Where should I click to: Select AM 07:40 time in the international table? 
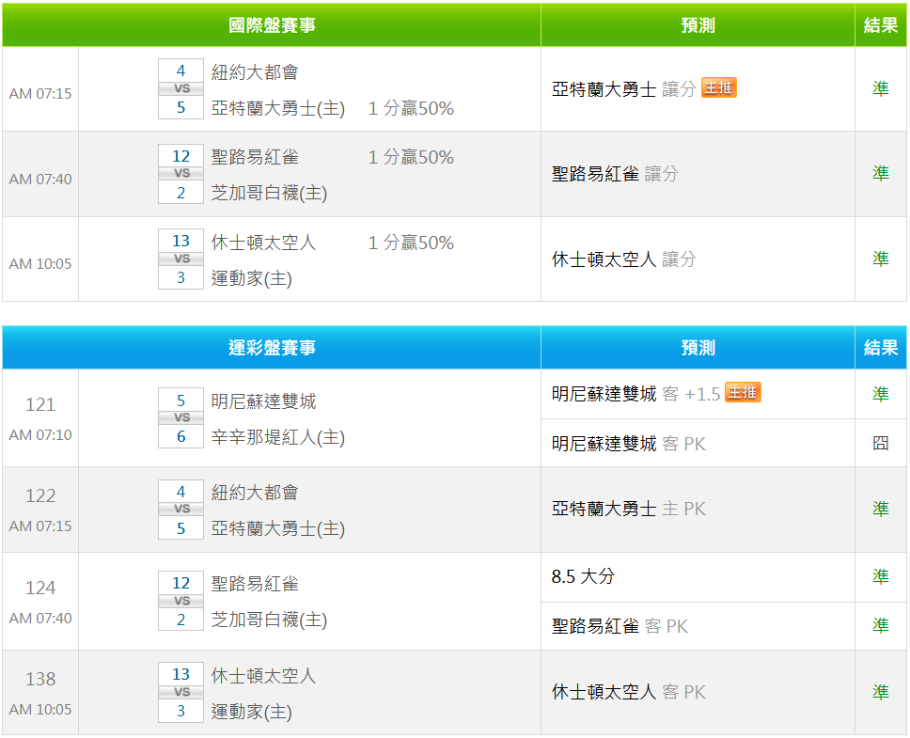pos(40,179)
